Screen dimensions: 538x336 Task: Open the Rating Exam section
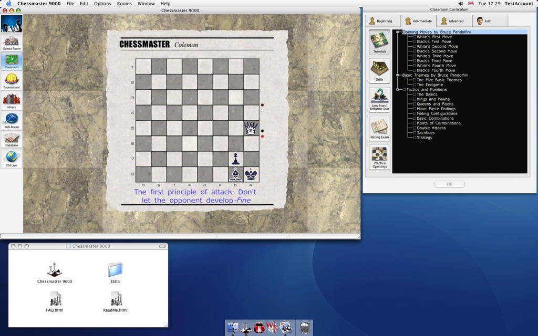click(x=379, y=129)
